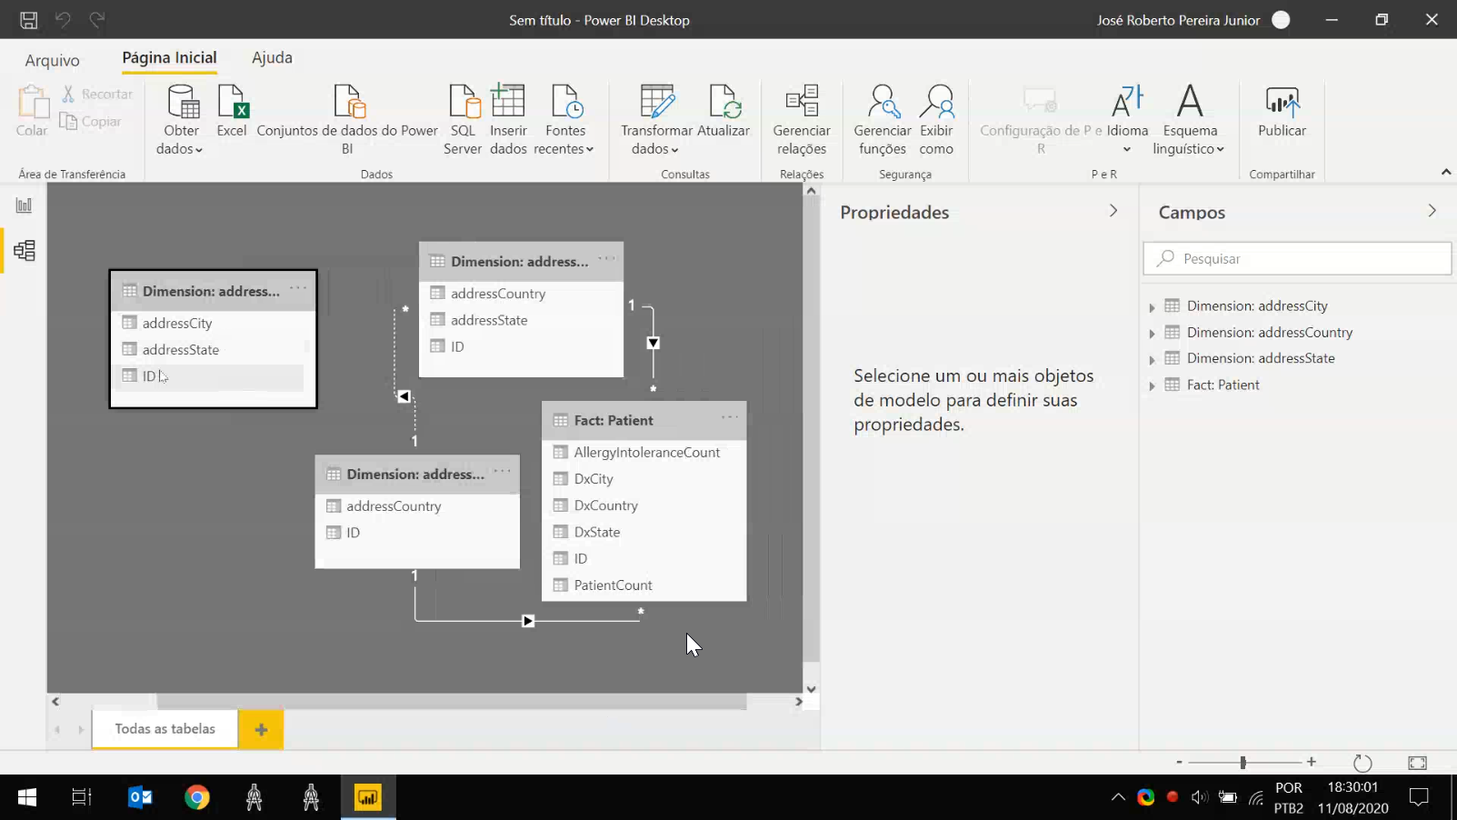Open Conjuntos de dados do Power BI
This screenshot has width=1457, height=820.
pyautogui.click(x=347, y=119)
